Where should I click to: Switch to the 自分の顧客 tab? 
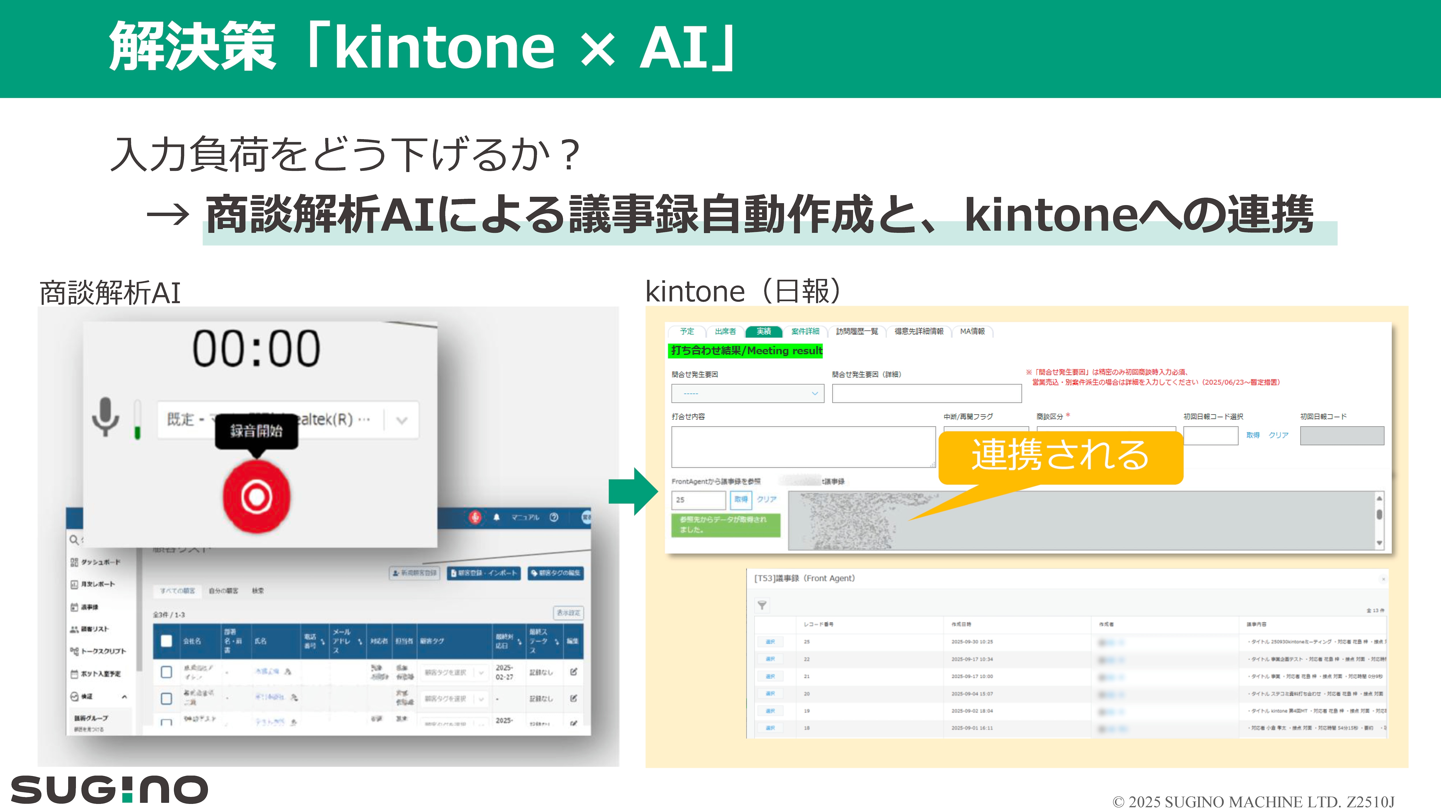coord(223,591)
